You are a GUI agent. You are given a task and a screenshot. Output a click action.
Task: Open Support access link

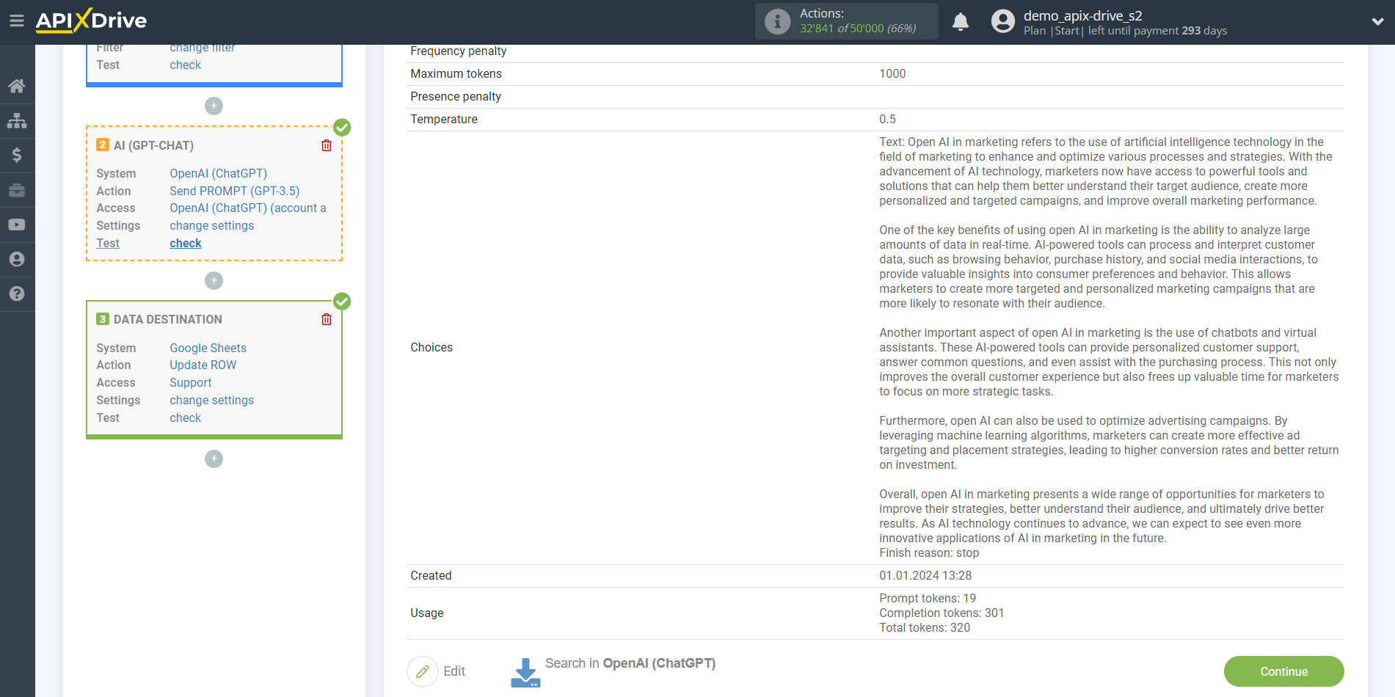click(x=190, y=382)
